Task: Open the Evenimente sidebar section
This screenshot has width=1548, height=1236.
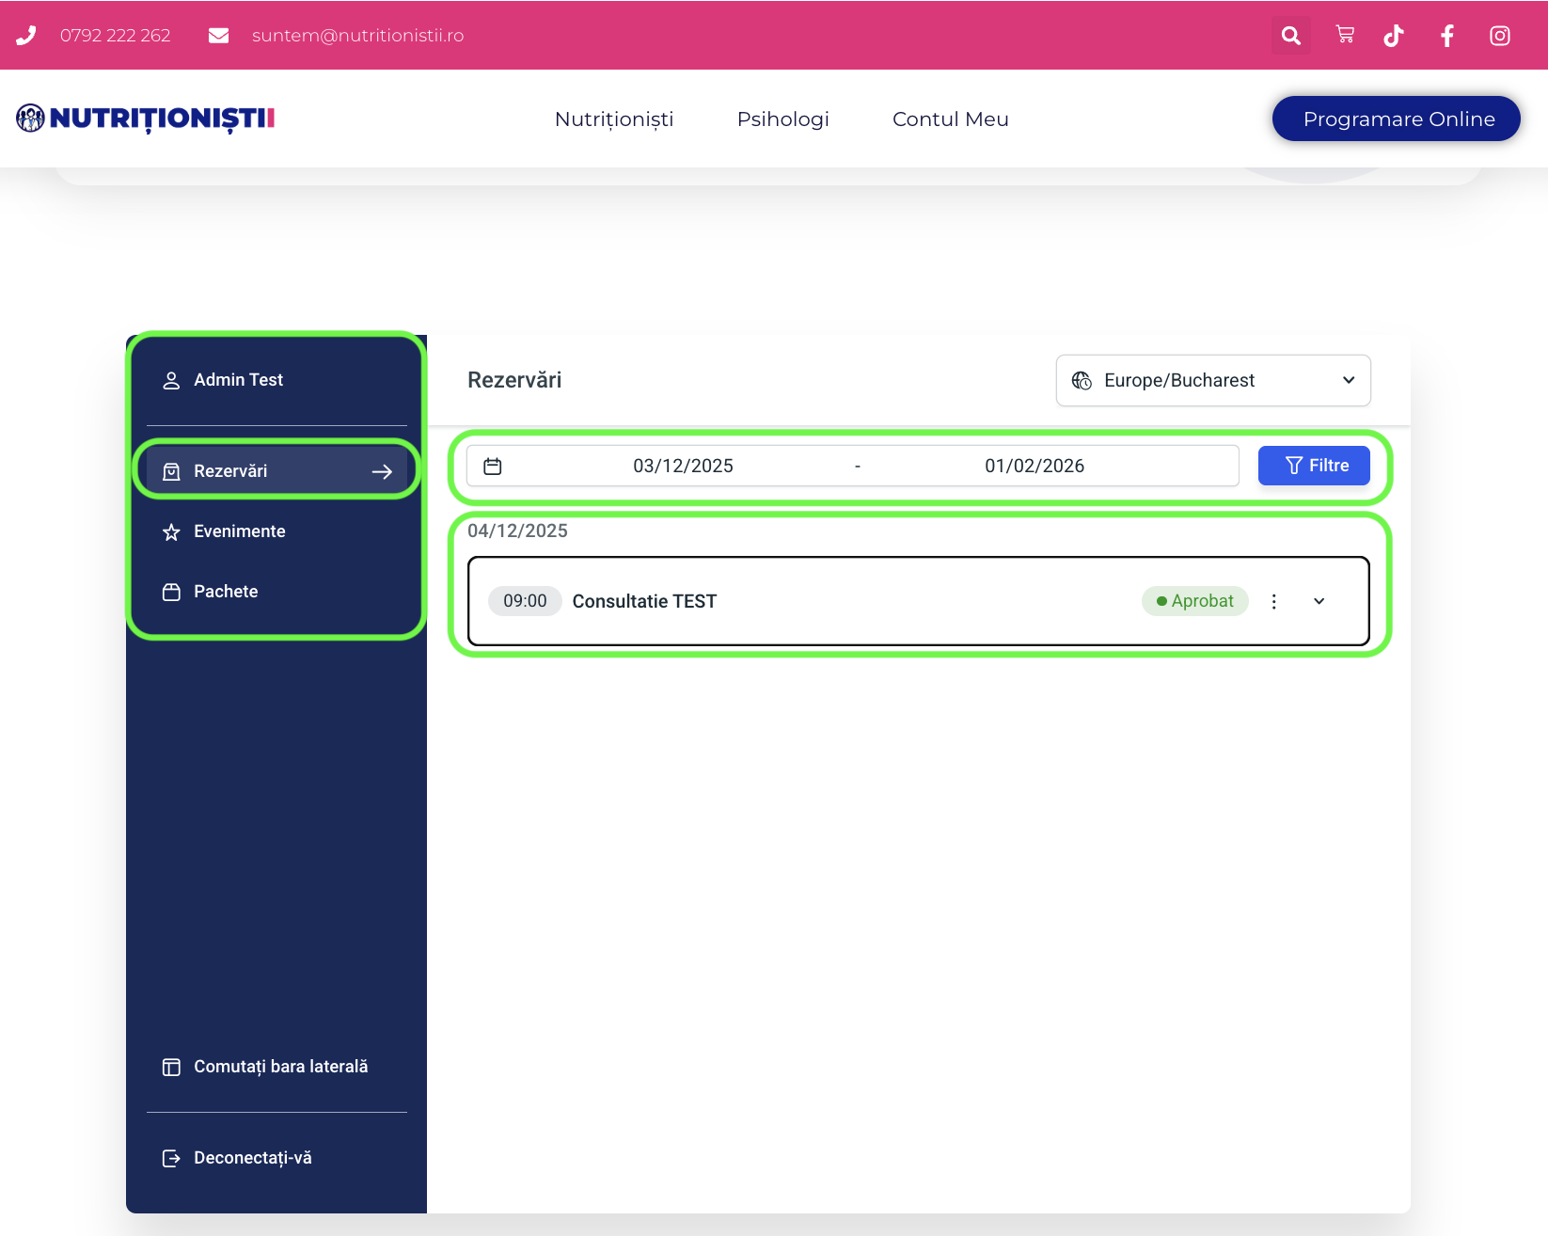Action: tap(239, 531)
